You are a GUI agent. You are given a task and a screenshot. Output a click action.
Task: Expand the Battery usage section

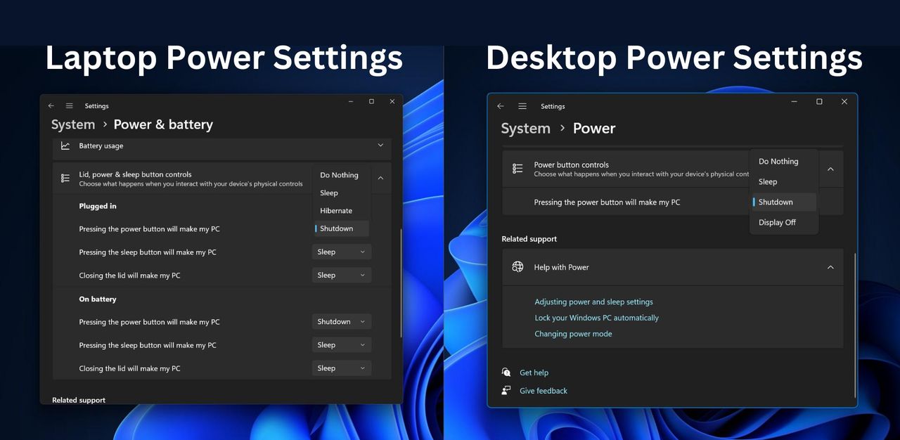tap(380, 145)
